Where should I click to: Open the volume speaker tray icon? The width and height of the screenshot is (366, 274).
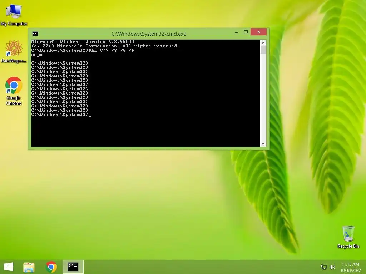click(332, 267)
